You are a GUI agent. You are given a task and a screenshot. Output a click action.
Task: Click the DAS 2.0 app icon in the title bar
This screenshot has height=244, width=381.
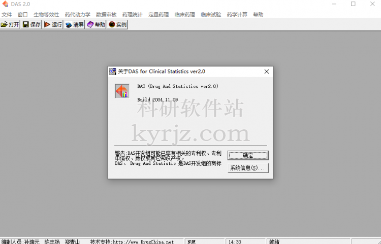pyautogui.click(x=5, y=4)
